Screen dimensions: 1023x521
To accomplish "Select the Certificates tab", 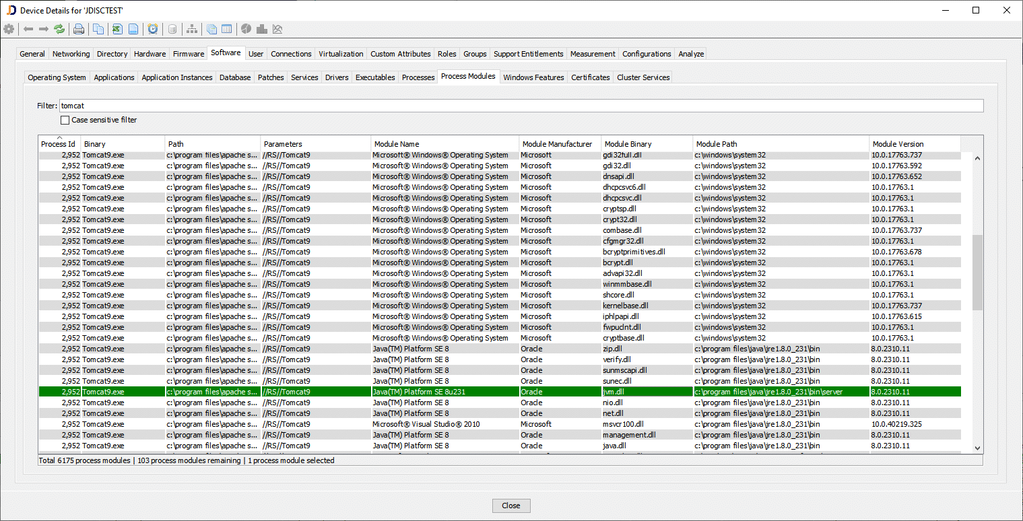I will (x=590, y=77).
